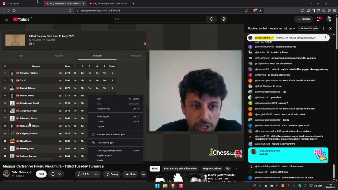This screenshot has width=338, height=190.
Task: Open pinned message options menu
Action: pos(325,38)
